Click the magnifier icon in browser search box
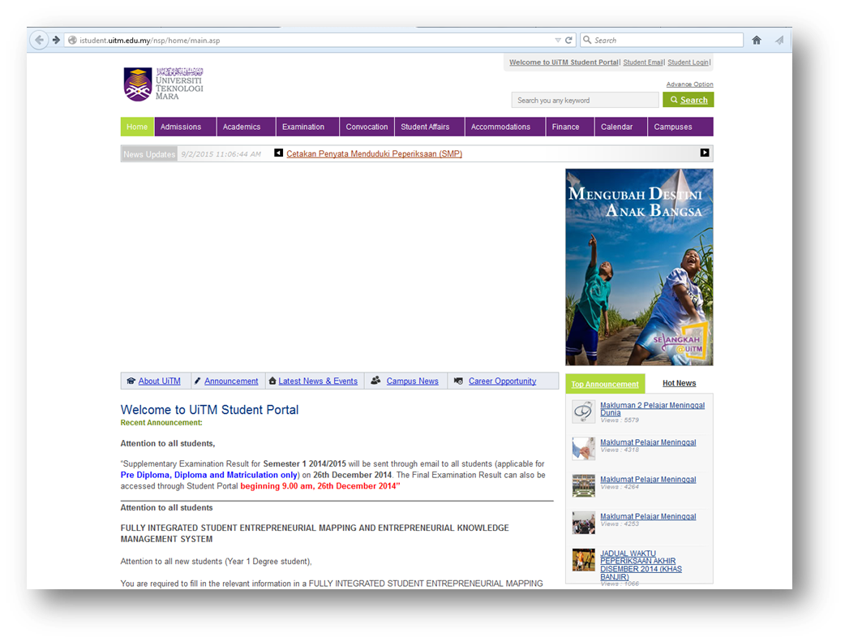Screen dimensions: 845x642 587,40
